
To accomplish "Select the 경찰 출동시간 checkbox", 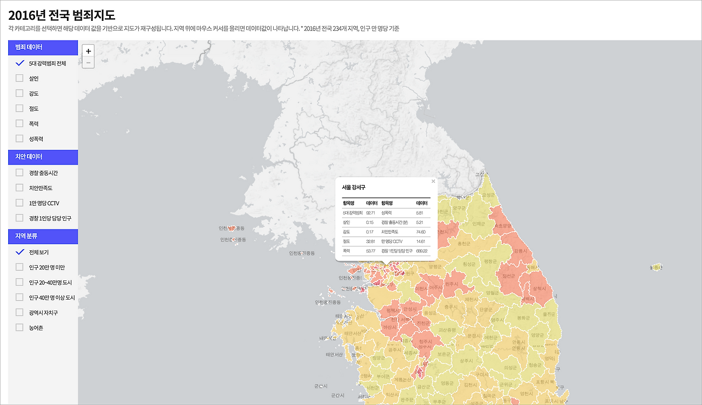I will coord(20,173).
